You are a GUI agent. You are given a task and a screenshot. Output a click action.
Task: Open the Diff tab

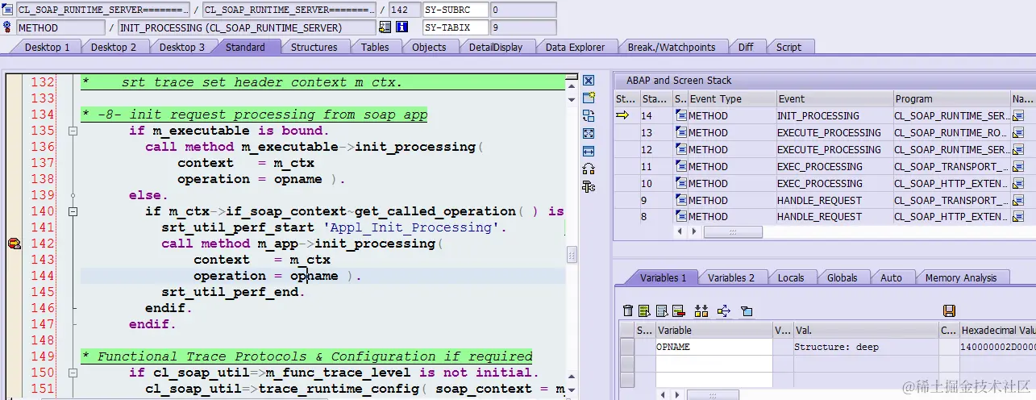746,47
